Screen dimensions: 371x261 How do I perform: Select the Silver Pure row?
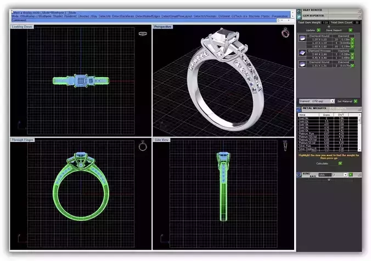pos(328,146)
